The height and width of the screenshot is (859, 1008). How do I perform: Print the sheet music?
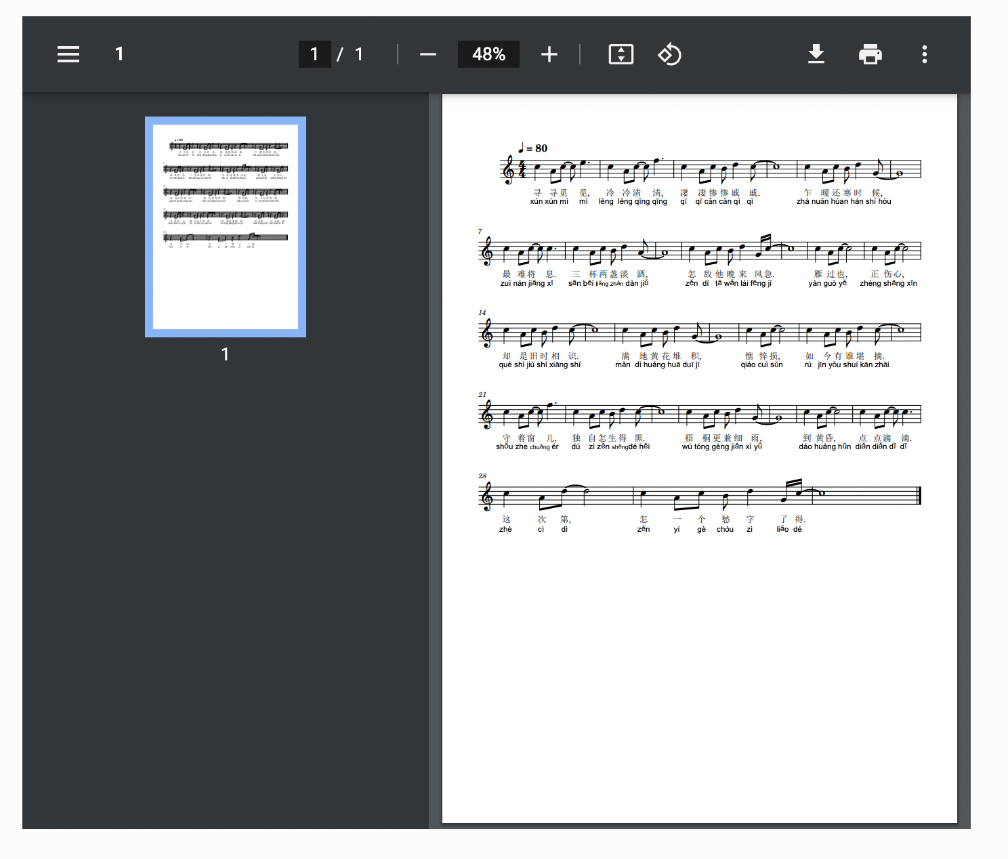(x=870, y=54)
